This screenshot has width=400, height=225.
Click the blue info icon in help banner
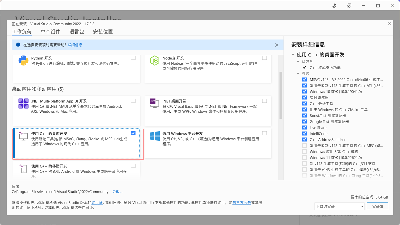(x=18, y=45)
